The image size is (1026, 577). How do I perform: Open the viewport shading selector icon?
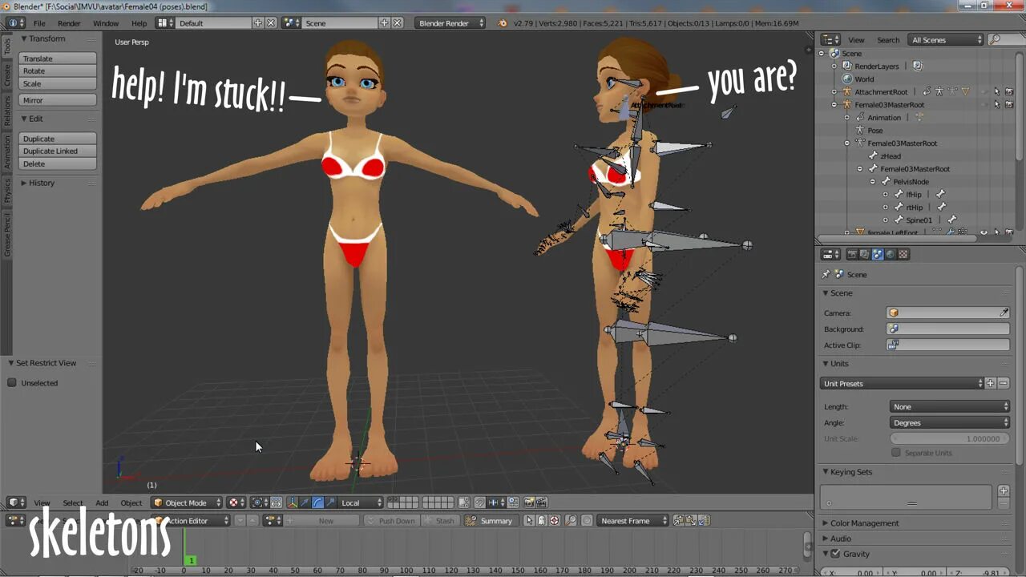[x=232, y=502]
